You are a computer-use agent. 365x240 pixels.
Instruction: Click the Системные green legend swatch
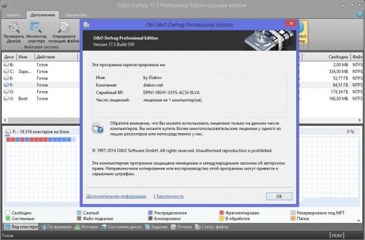pyautogui.click(x=8, y=218)
